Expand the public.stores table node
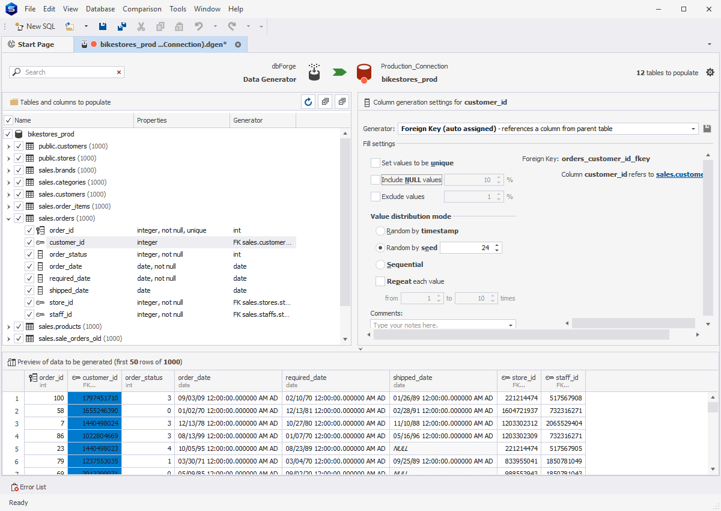The image size is (721, 511). pos(8,158)
